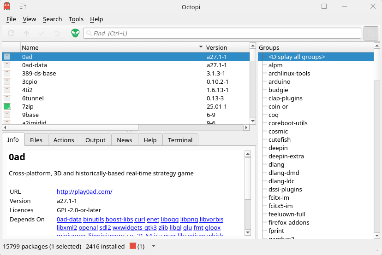
Task: Open the View menu
Action: click(29, 19)
